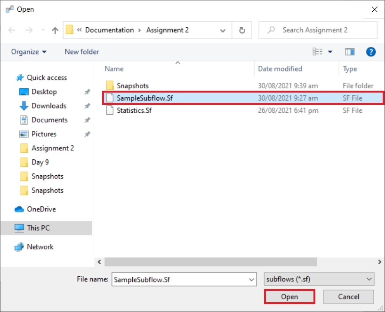Click the Back navigation arrow
This screenshot has width=385, height=312.
[x=12, y=31]
